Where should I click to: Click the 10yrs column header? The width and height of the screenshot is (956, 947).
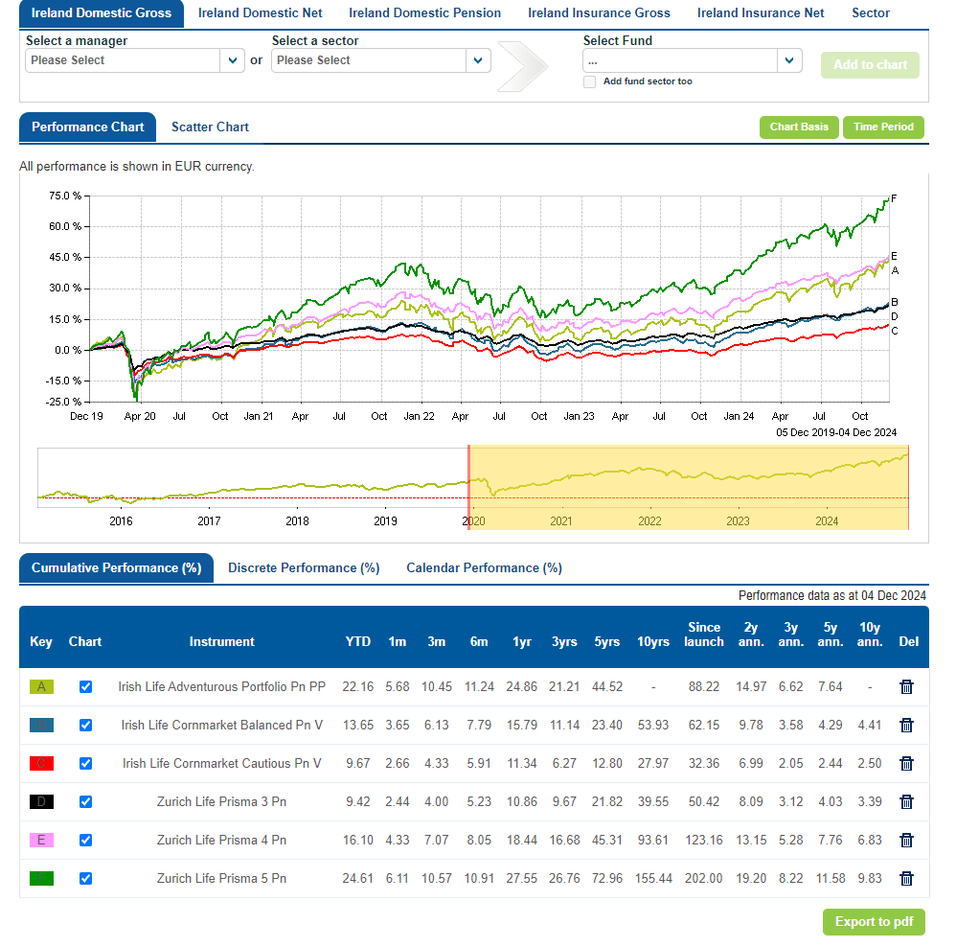click(x=653, y=642)
